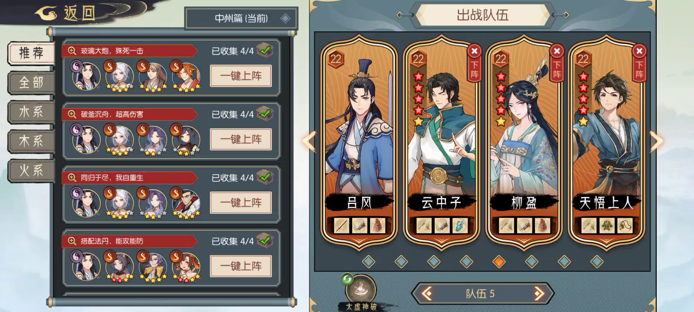Inspect magnifier icon beside 同归于尽，我自重生
This screenshot has height=312, width=694.
[72, 178]
